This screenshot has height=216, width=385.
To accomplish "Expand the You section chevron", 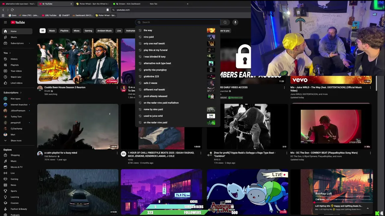I will click(10, 53).
